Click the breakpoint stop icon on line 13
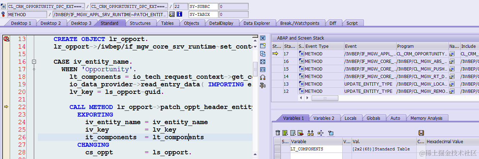This screenshot has height=159, width=479. tap(6, 39)
